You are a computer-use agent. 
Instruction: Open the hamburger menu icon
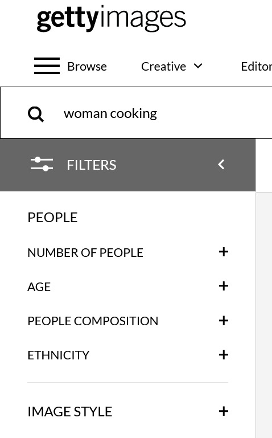tap(47, 66)
